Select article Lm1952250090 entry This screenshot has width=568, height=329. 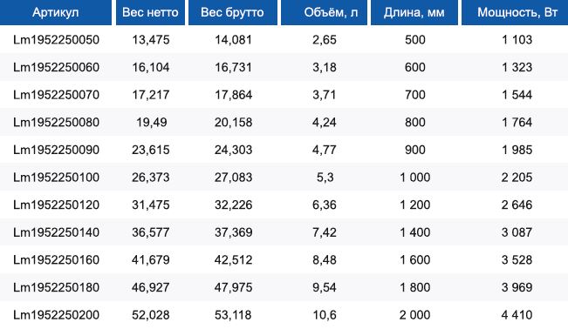point(56,150)
